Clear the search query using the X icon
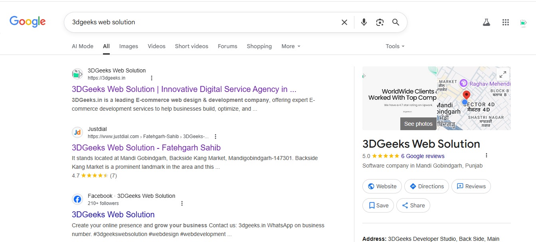 344,22
